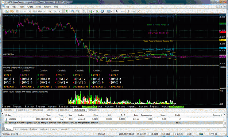
Task: Sort orders by Time column header
Action: pos(49,115)
